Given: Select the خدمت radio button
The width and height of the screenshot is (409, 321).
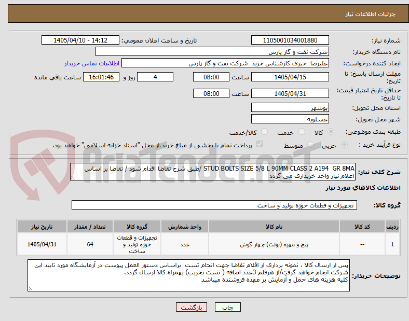Looking at the screenshot, I should [x=302, y=132].
